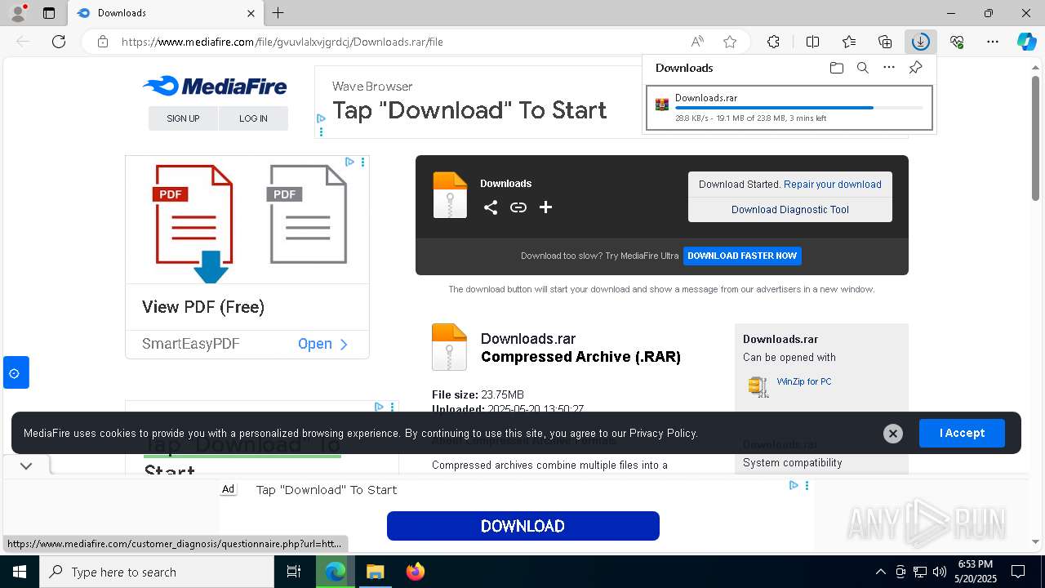This screenshot has width=1045, height=588.
Task: Click the plus icon to save file
Action: click(x=545, y=207)
